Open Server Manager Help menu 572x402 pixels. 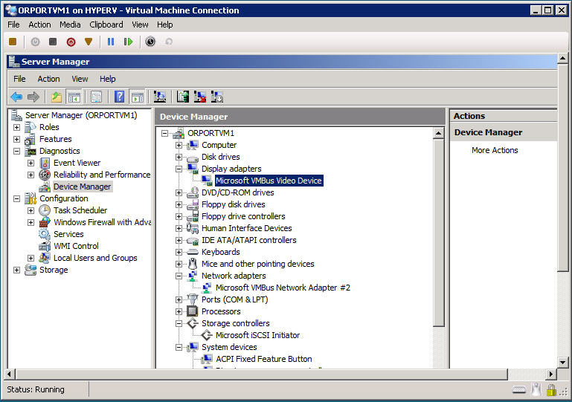(x=107, y=79)
